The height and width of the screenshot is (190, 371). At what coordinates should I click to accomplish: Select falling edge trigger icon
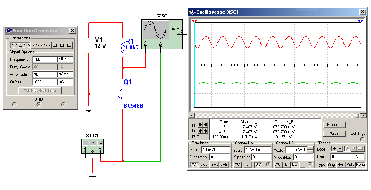point(340,148)
